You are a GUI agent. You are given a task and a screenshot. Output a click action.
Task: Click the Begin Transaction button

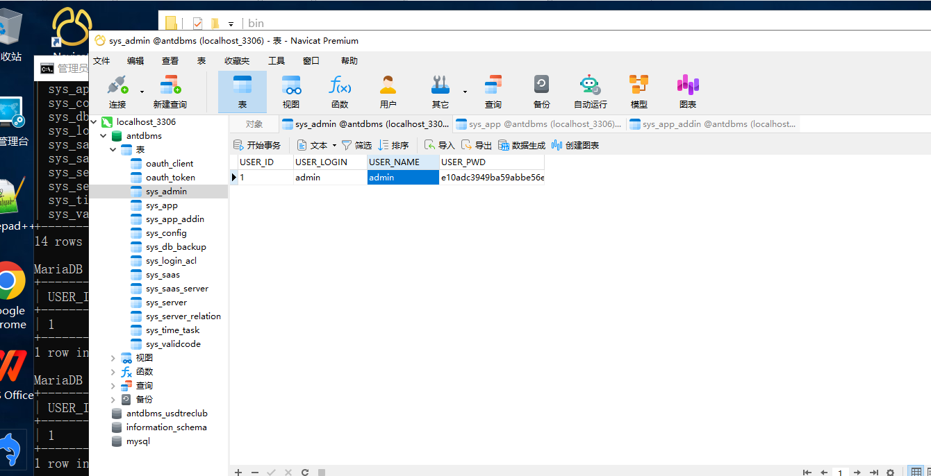257,145
